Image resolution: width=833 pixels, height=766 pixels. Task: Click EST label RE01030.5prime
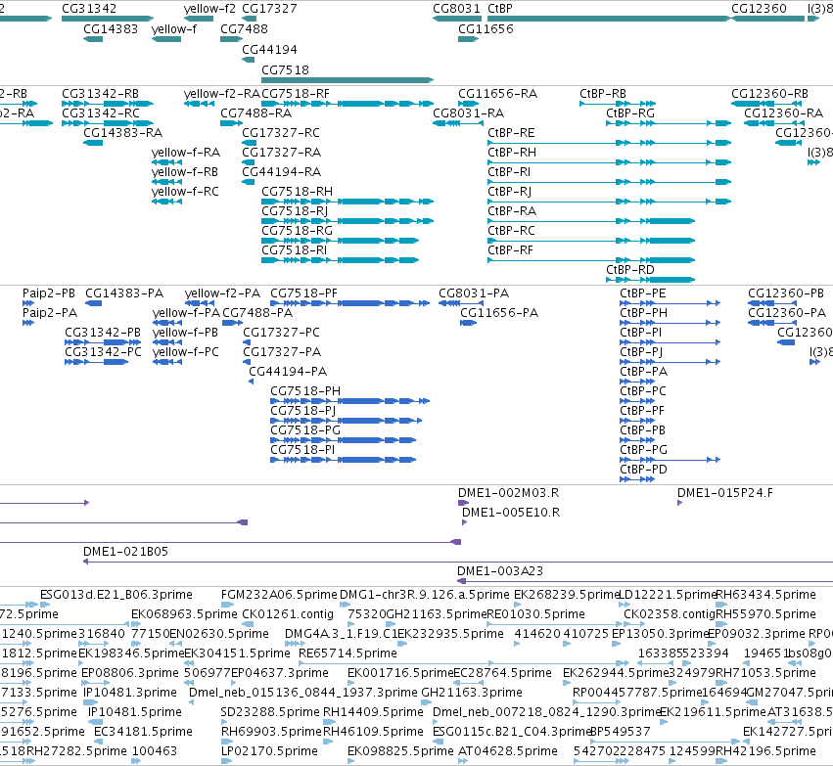click(x=536, y=614)
